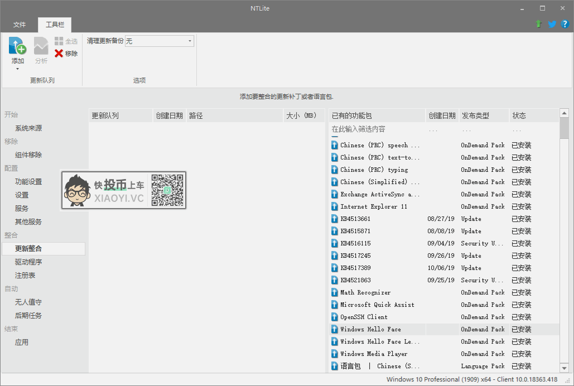Click the 在此输入筛选内容 filter field

pyautogui.click(x=377, y=129)
